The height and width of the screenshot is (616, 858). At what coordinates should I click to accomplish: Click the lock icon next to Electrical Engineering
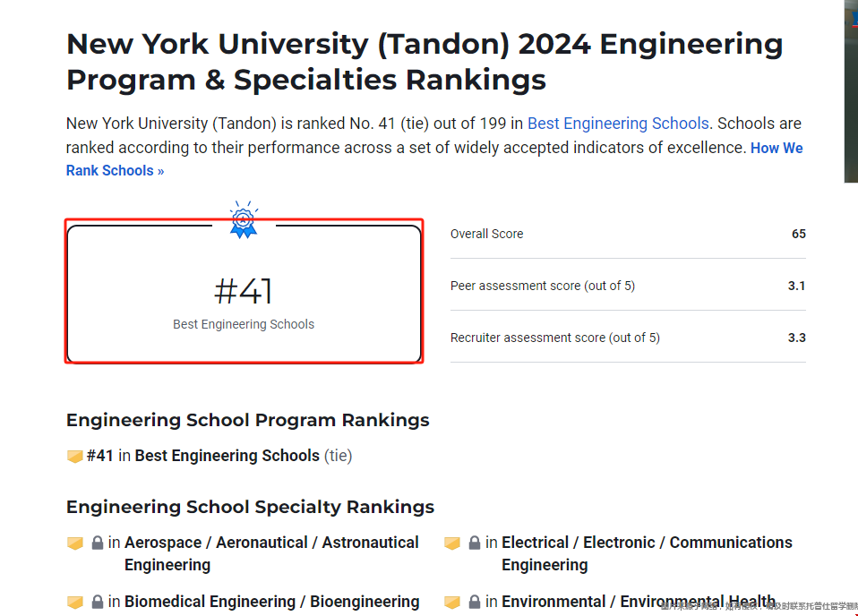pyautogui.click(x=475, y=543)
